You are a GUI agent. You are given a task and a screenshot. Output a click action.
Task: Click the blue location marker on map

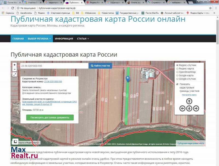[128, 79]
